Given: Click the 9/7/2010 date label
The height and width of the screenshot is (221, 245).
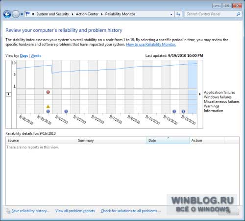Looking at the screenshot, I should (x=116, y=120).
